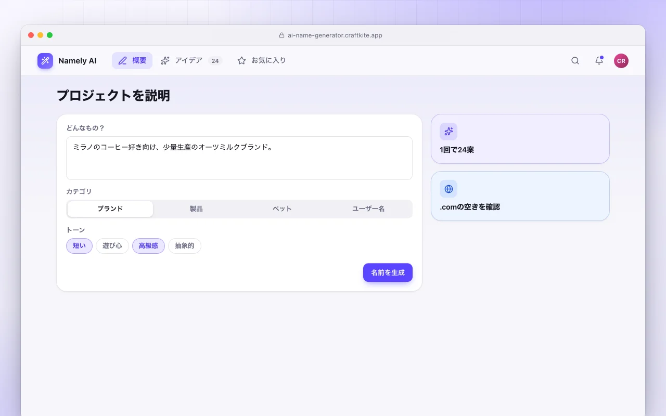This screenshot has width=666, height=416.
Task: Toggle the 高級感 tone chip
Action: (x=148, y=246)
